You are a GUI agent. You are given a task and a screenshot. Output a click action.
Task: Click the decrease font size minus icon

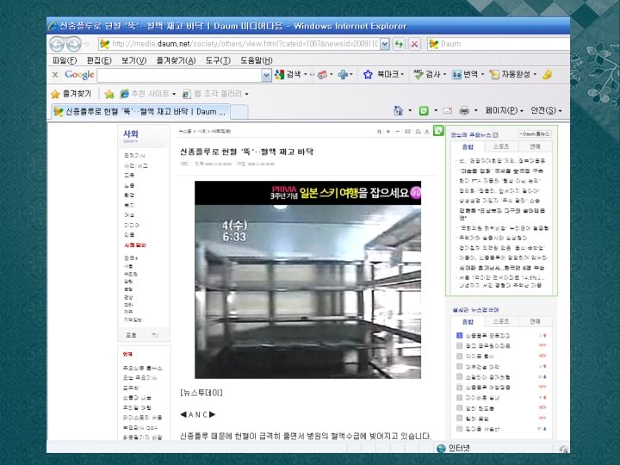pyautogui.click(x=397, y=131)
